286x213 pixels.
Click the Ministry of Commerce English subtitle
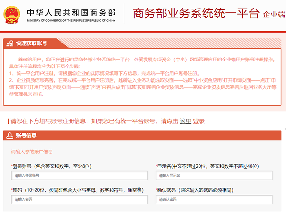[x=70, y=22]
